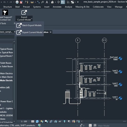Click the Visual Style cube icon

click(x=37, y=121)
